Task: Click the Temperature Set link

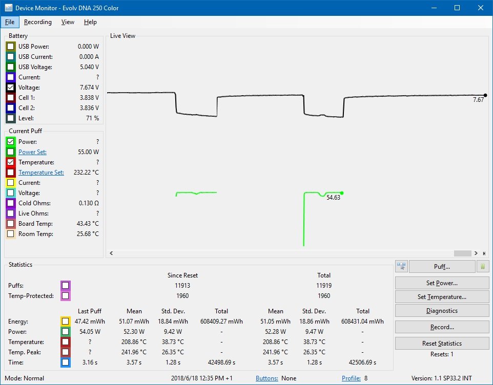Action: pyautogui.click(x=41, y=173)
